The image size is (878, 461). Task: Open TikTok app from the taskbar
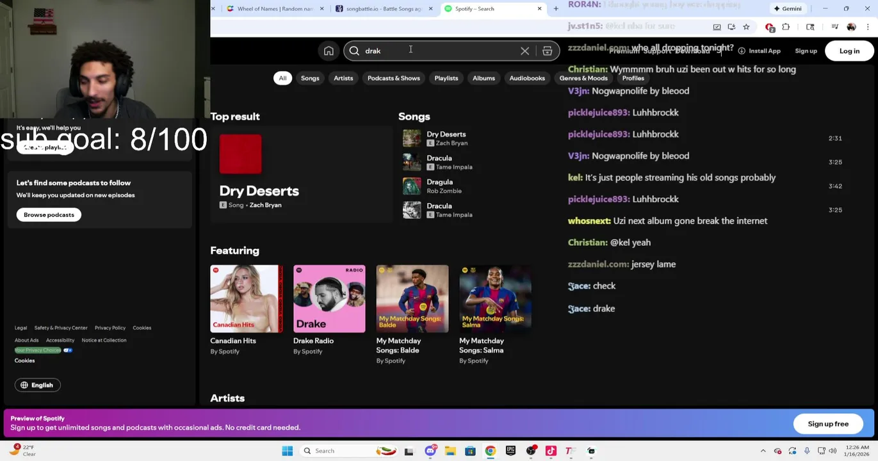[x=551, y=451]
